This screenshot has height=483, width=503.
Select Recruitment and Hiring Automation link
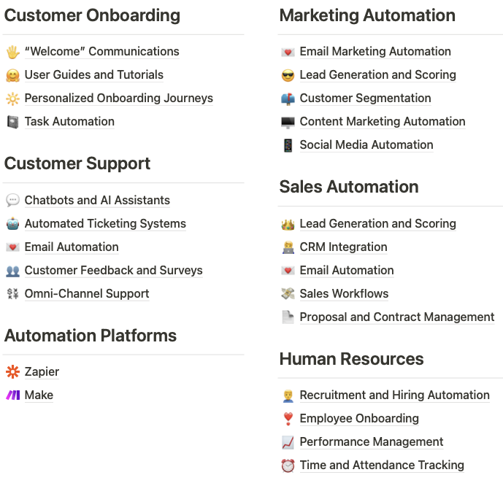click(x=394, y=395)
